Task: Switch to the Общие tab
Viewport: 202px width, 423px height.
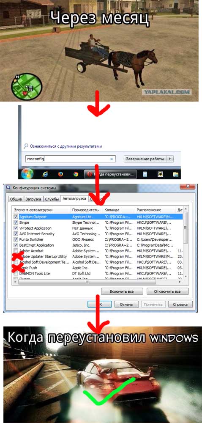Action: pyautogui.click(x=16, y=199)
